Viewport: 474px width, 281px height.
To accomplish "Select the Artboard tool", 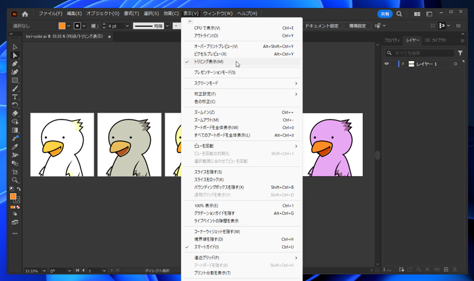I will coord(15,171).
